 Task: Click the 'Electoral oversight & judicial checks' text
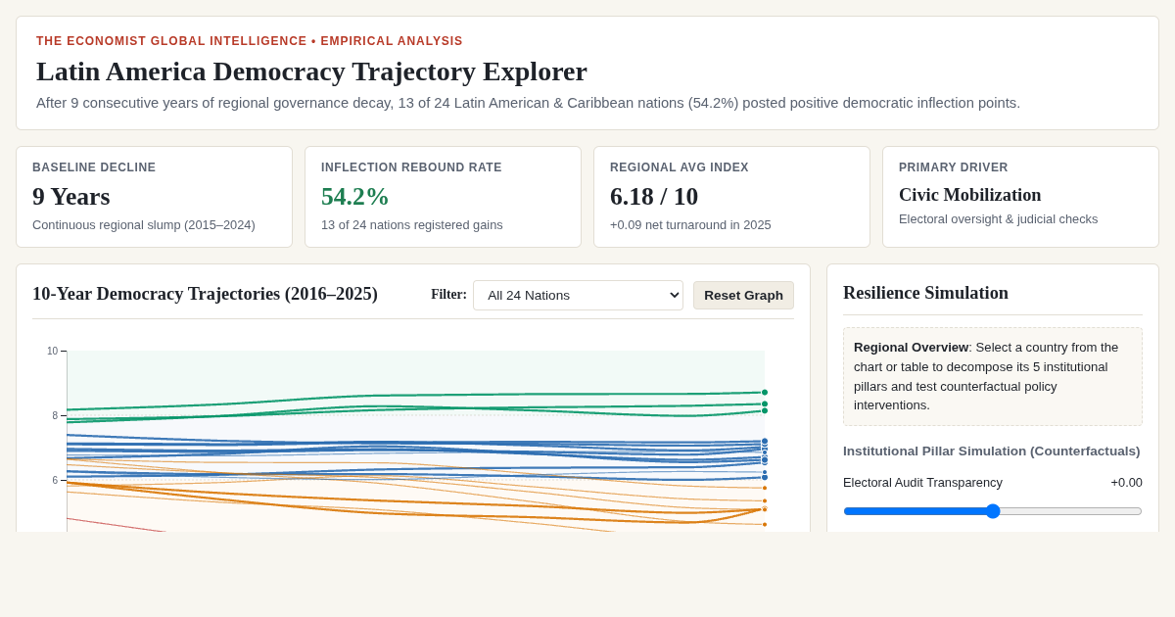[998, 219]
